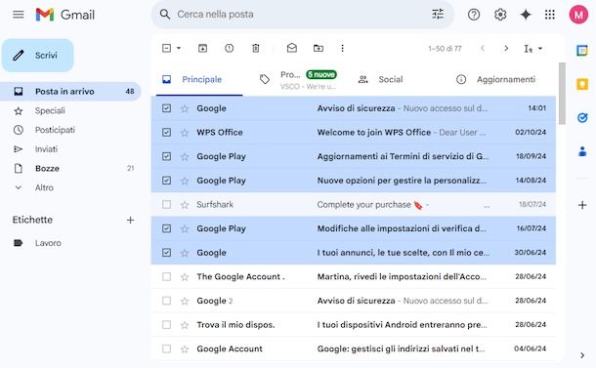Image resolution: width=596 pixels, height=368 pixels.
Task: Open the Lavoro label
Action: [x=70, y=243]
